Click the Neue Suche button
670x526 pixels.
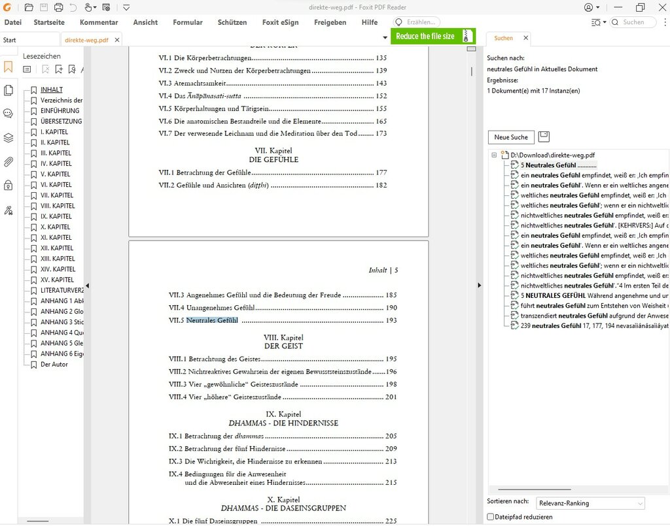[x=511, y=137]
